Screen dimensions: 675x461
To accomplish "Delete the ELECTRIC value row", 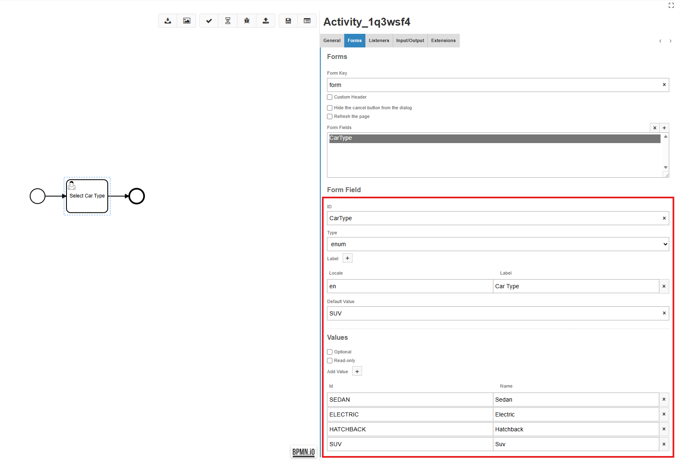I will pos(664,414).
